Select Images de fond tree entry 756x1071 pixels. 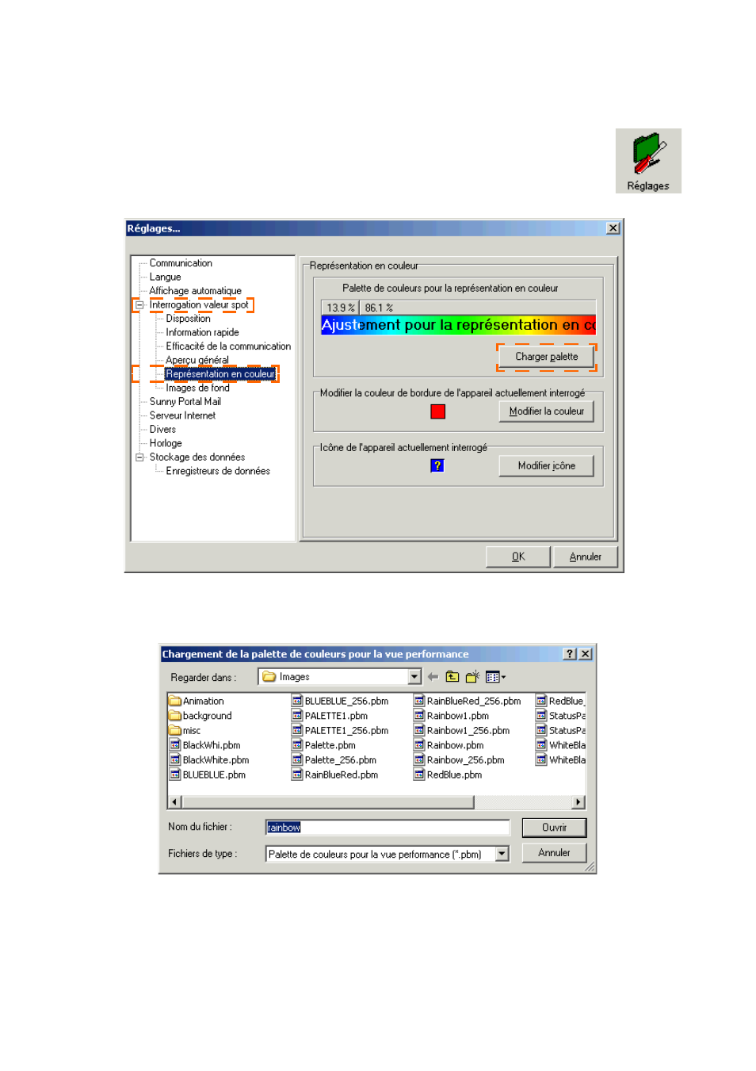click(x=197, y=388)
